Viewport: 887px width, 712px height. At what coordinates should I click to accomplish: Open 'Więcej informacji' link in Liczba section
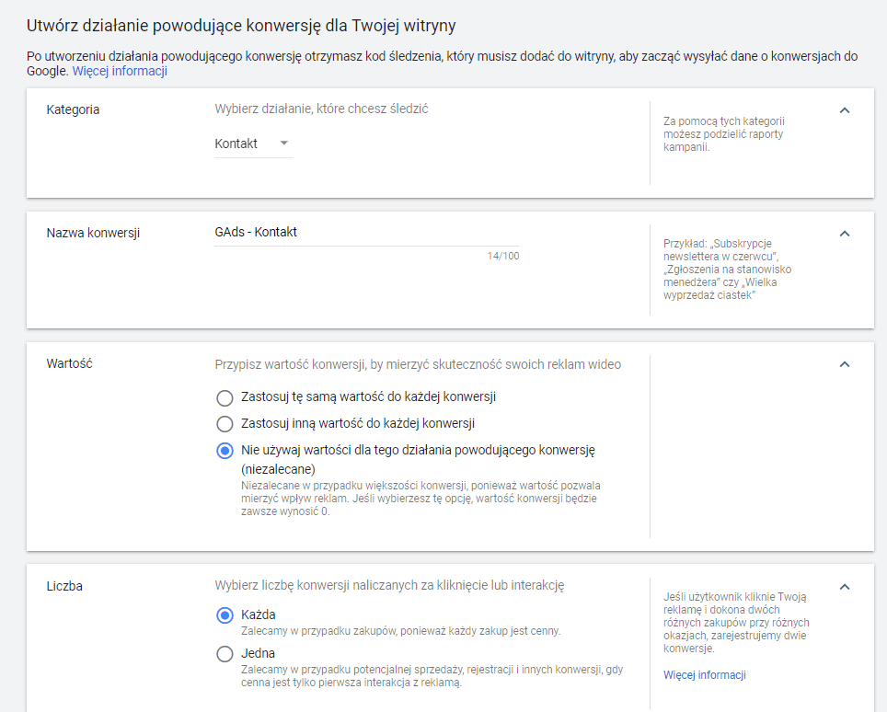pos(704,675)
